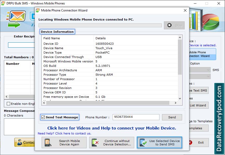Select the Device OEM ID row
225x155 pixels.
pos(110,92)
